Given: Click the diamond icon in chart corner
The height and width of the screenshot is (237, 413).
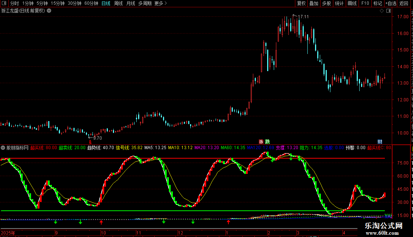Looking at the screenshot, I should (x=382, y=11).
